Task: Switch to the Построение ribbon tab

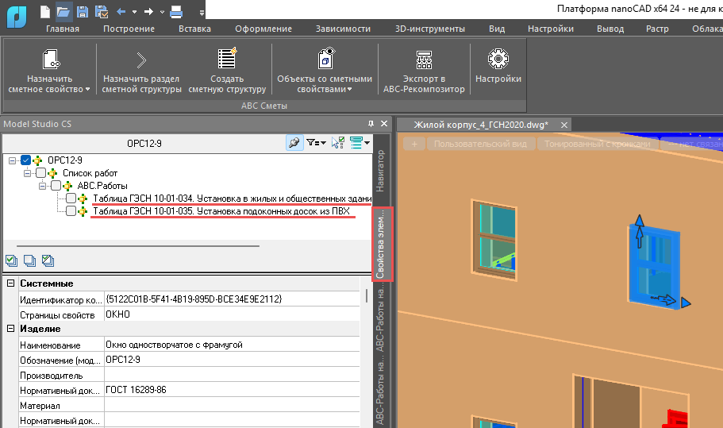Action: [129, 29]
